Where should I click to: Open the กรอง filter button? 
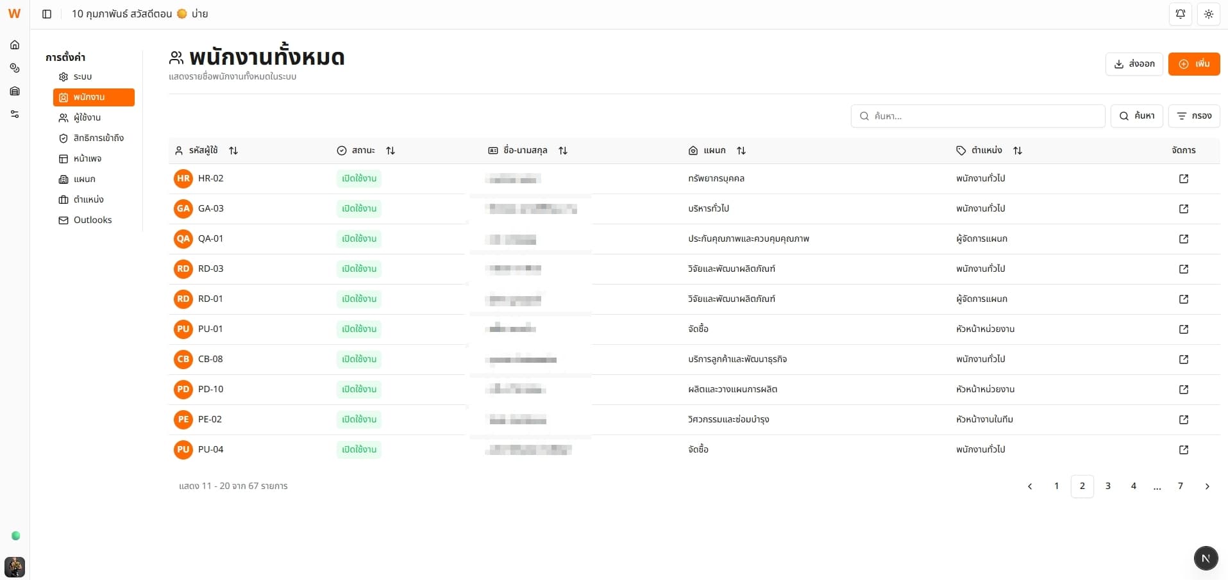(x=1193, y=116)
